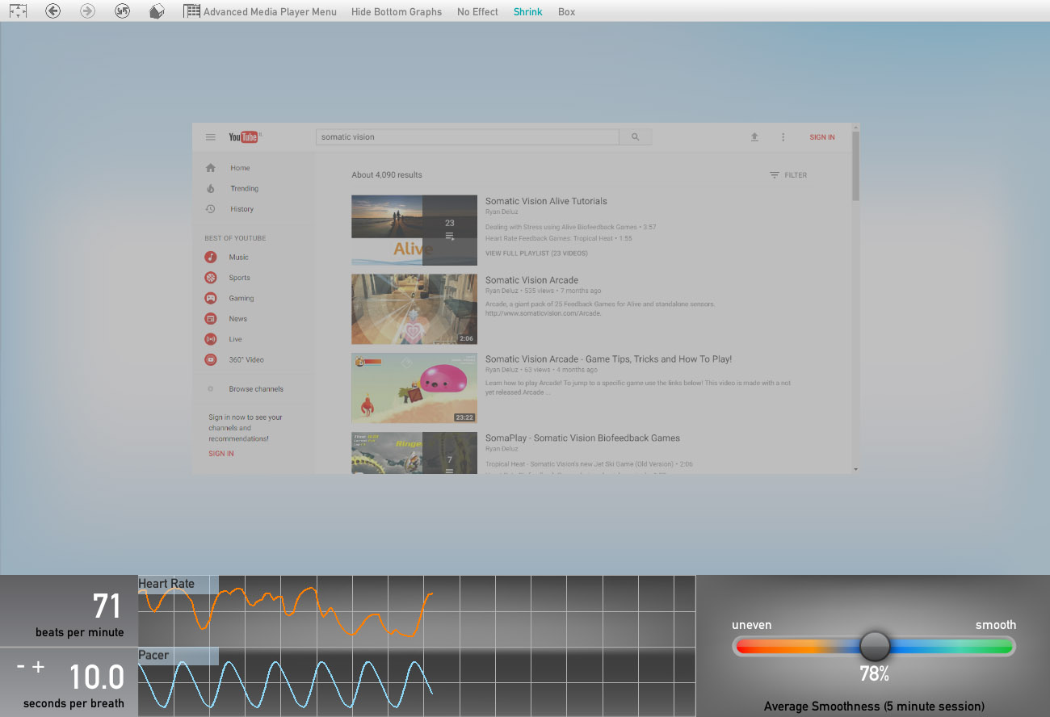Click the forward arrow navigation icon

tap(88, 11)
